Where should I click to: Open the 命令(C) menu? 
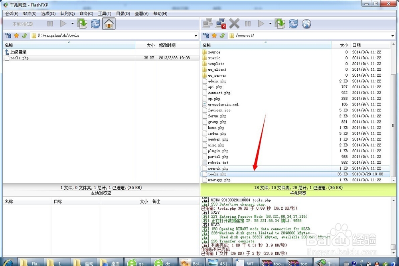[x=86, y=14]
